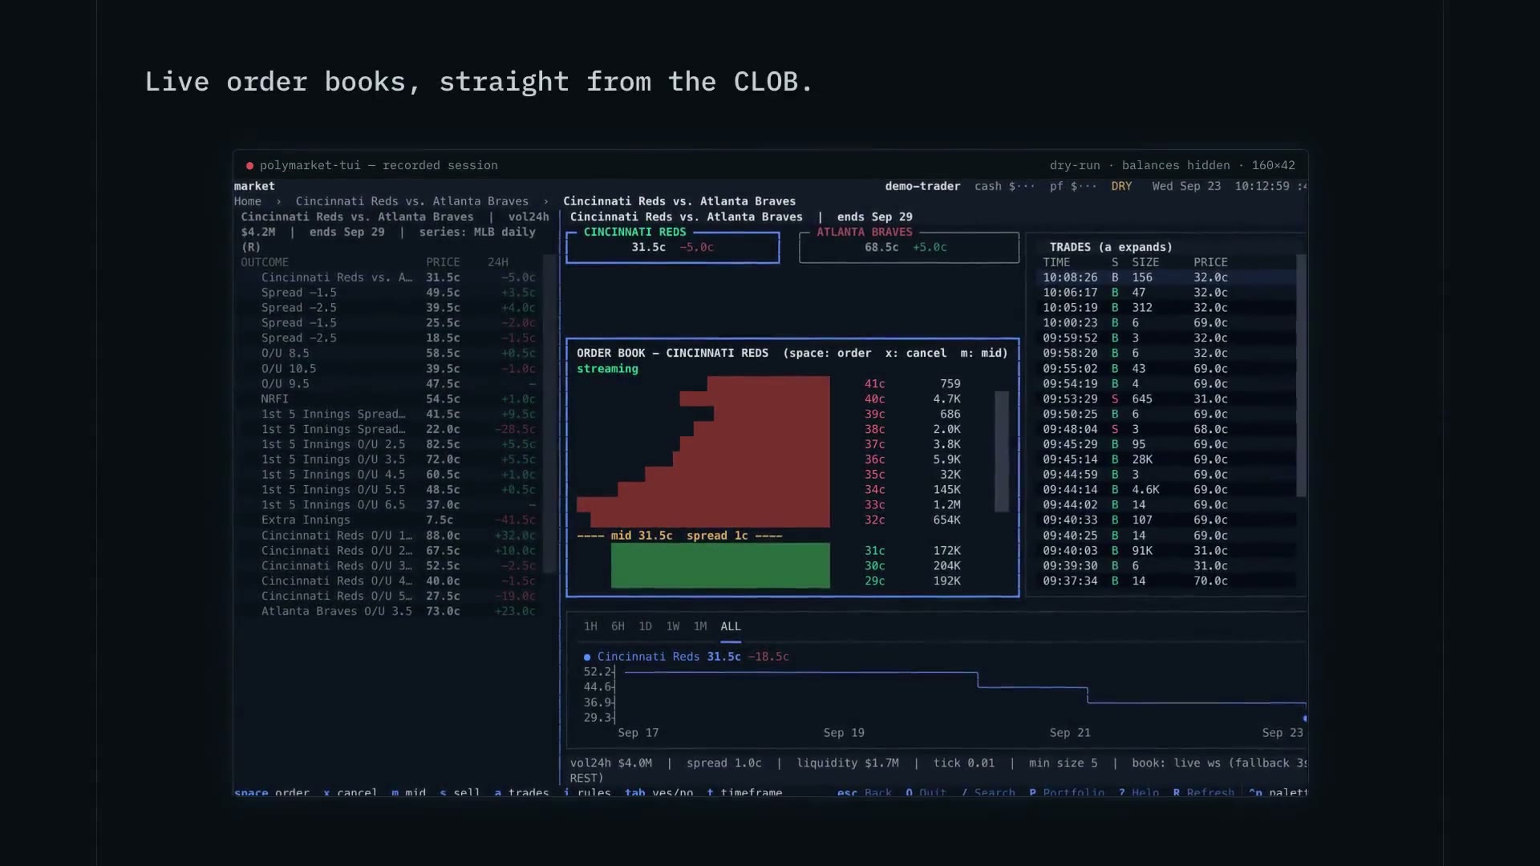This screenshot has width=1540, height=866.
Task: Select the 09:53:29 sell trade of 645
Action: (1166, 399)
